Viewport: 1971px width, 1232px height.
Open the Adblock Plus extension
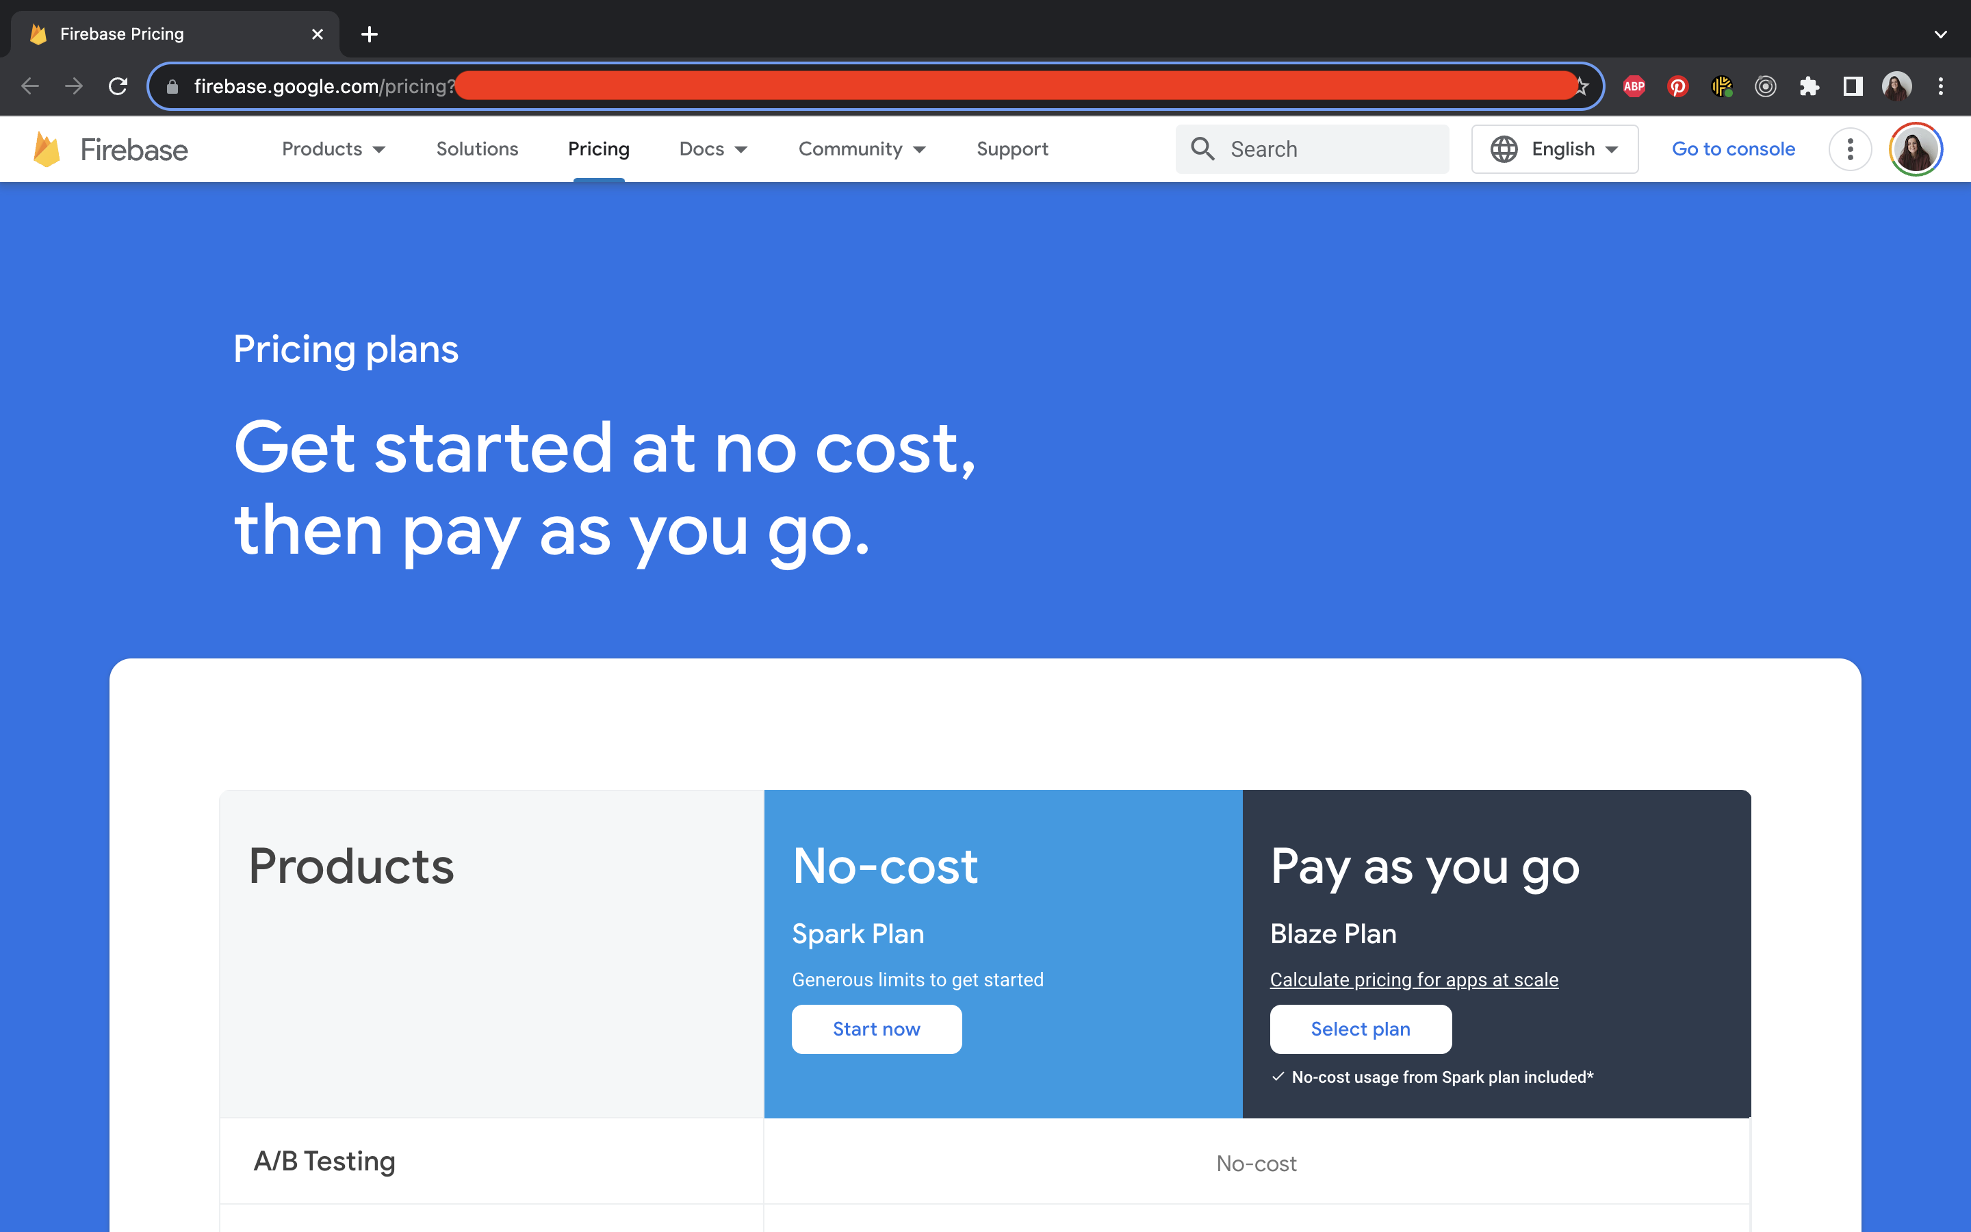click(x=1634, y=86)
